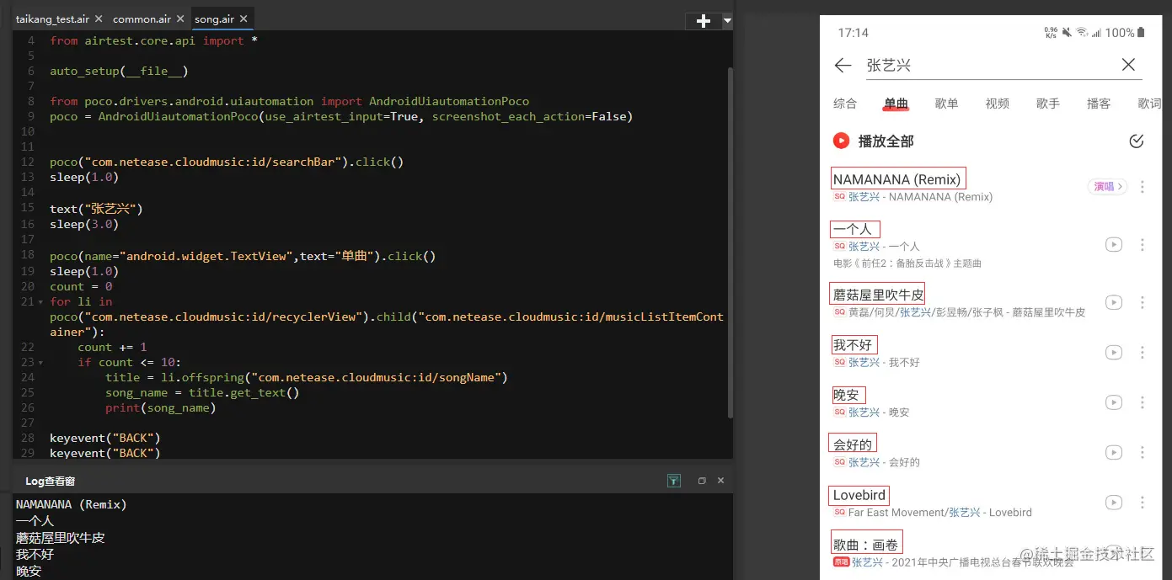Image resolution: width=1172 pixels, height=580 pixels.
Task: Open the dropdown arrow next to plus button
Action: pyautogui.click(x=727, y=21)
